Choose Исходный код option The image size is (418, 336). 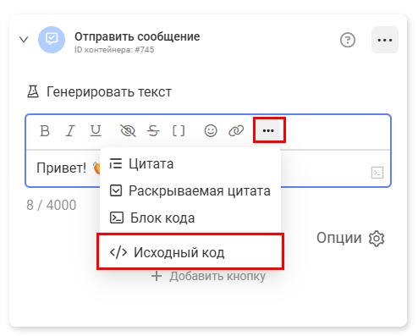tap(190, 252)
